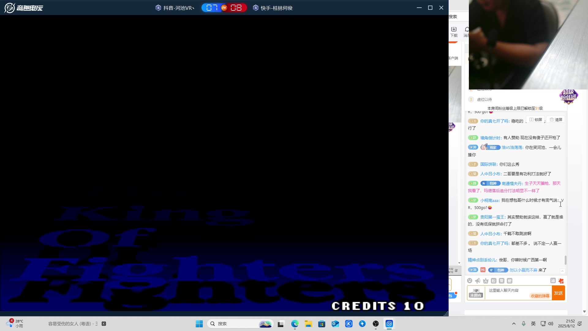Image resolution: width=588 pixels, height=331 pixels.
Task: Open File Explorer from the taskbar
Action: pyautogui.click(x=308, y=324)
